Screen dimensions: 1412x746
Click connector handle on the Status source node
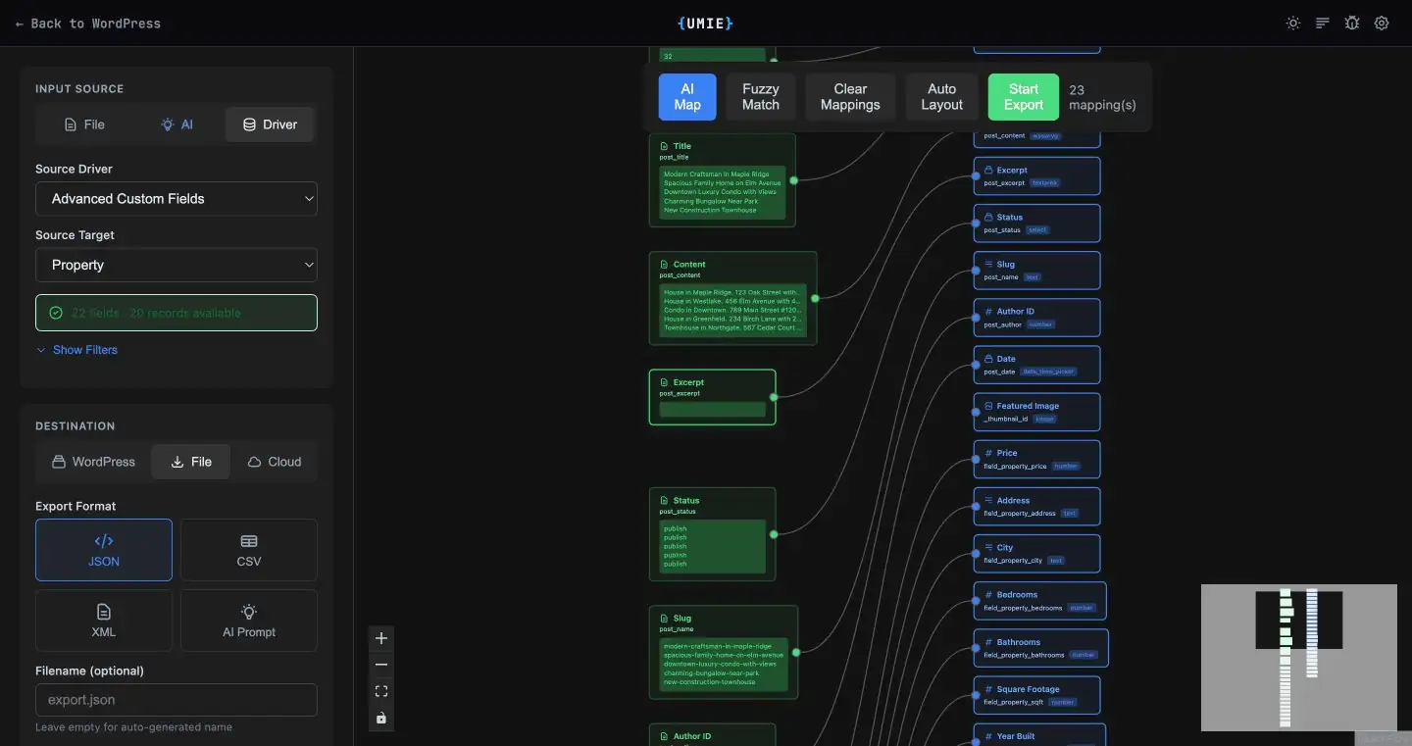(774, 534)
